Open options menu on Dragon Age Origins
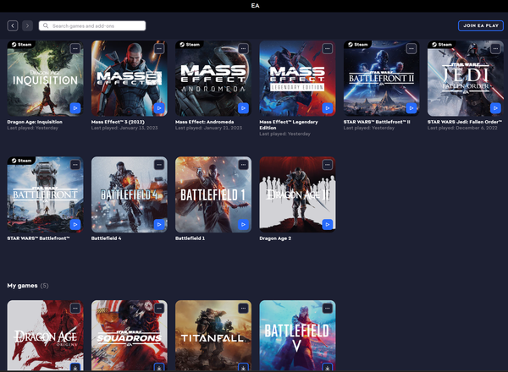The height and width of the screenshot is (372, 508). tap(75, 309)
